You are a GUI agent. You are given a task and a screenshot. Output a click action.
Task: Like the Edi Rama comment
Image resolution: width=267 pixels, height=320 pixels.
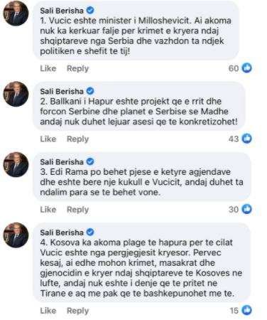(48, 209)
